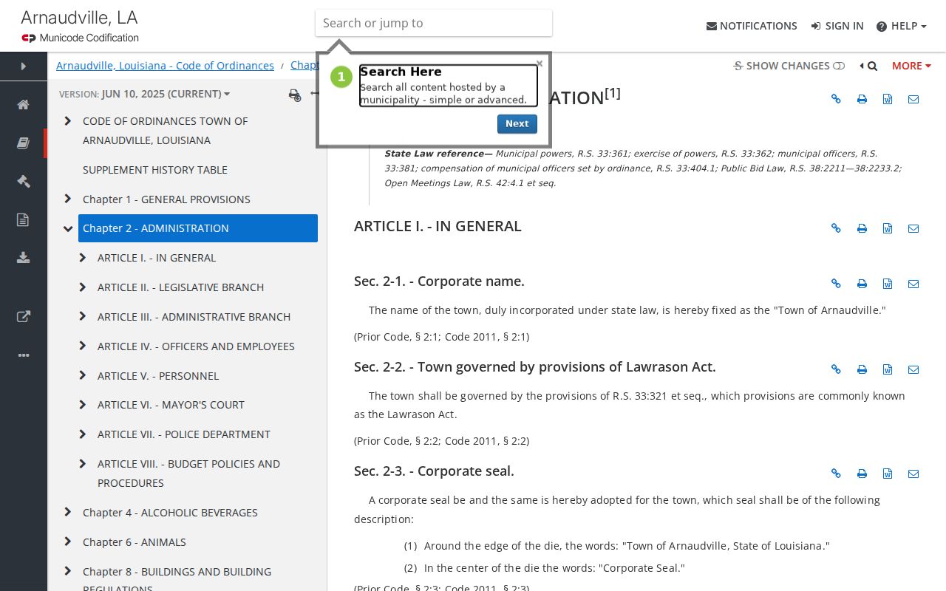Download Sec. 2-2 as Word document
This screenshot has width=946, height=591.
coord(888,369)
